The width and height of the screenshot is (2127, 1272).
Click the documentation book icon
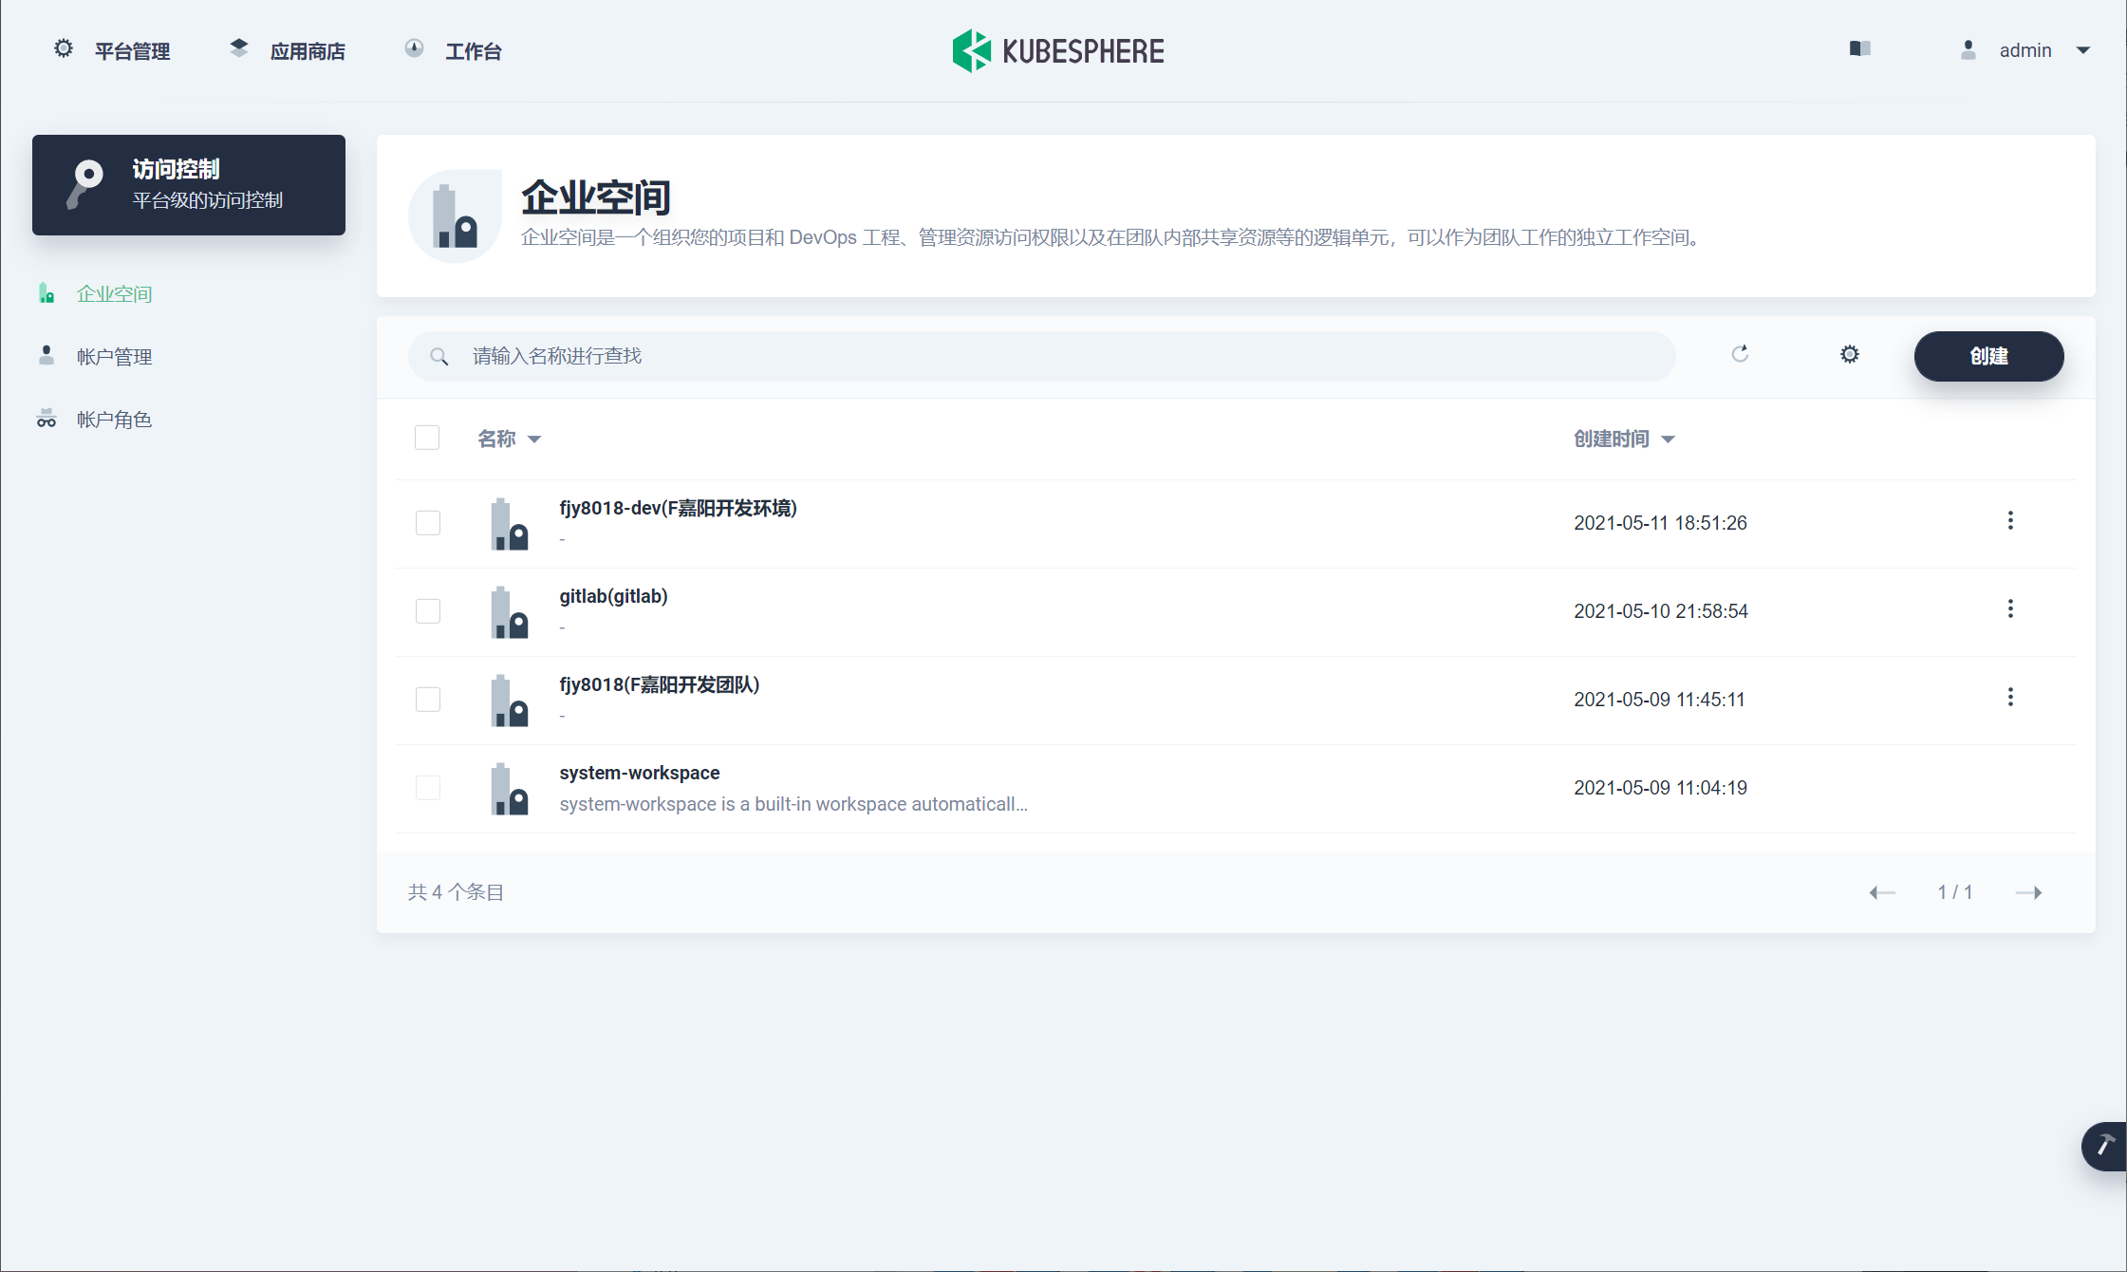(x=1859, y=49)
